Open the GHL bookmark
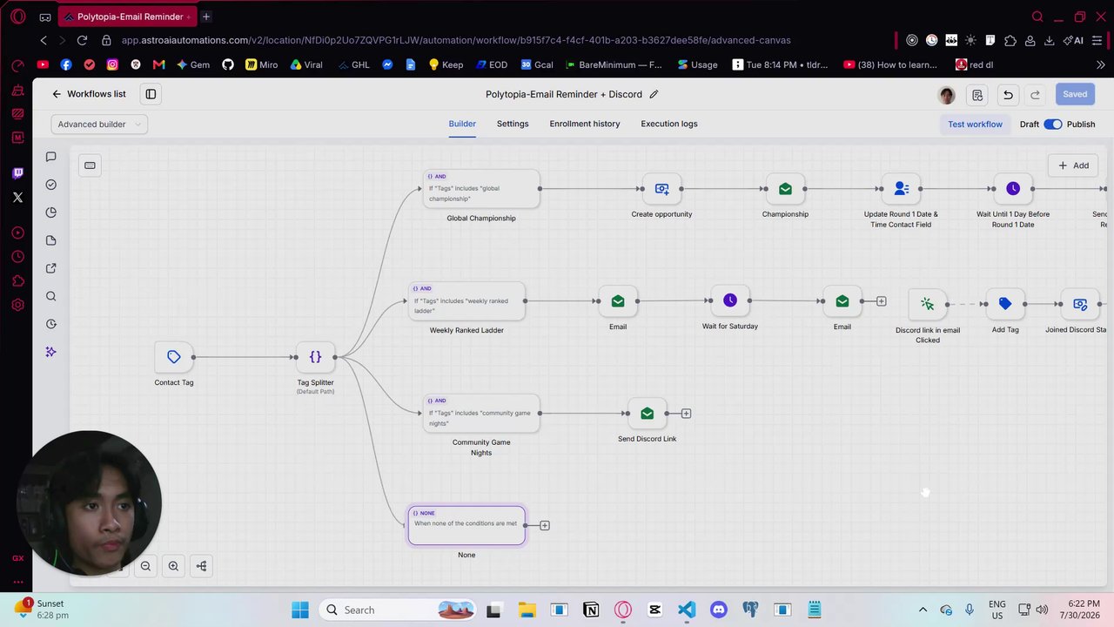The height and width of the screenshot is (627, 1114). click(x=353, y=64)
